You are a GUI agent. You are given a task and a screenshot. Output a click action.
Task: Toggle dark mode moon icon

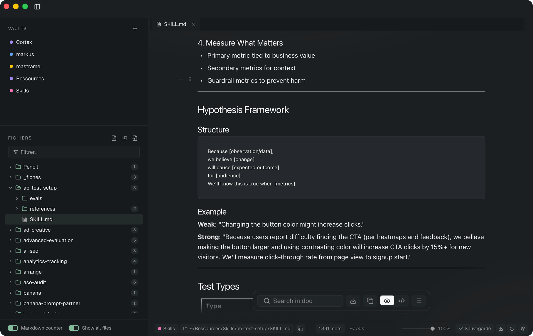(512, 329)
